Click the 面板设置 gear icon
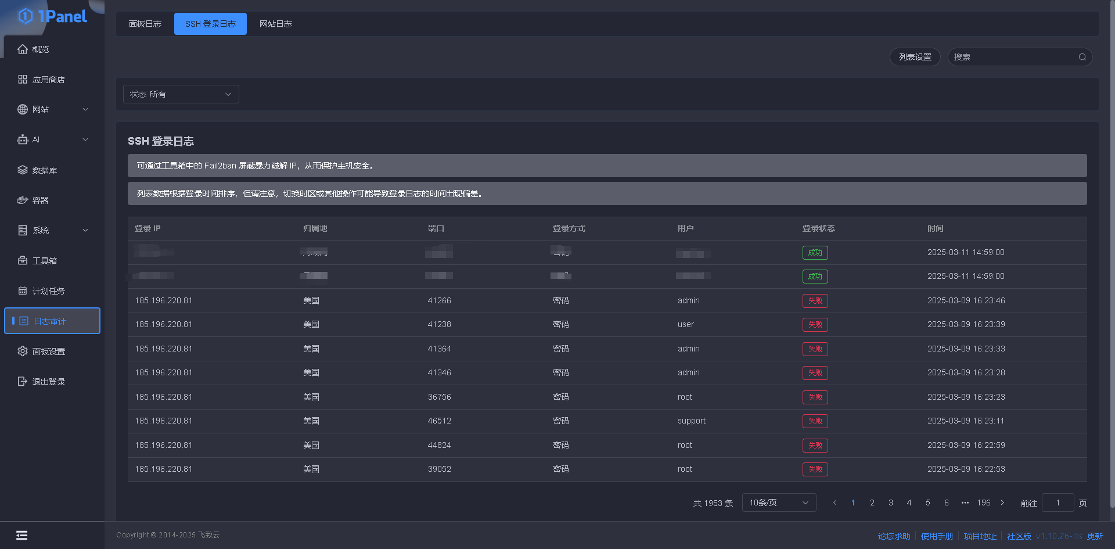The width and height of the screenshot is (1115, 549). click(x=23, y=351)
